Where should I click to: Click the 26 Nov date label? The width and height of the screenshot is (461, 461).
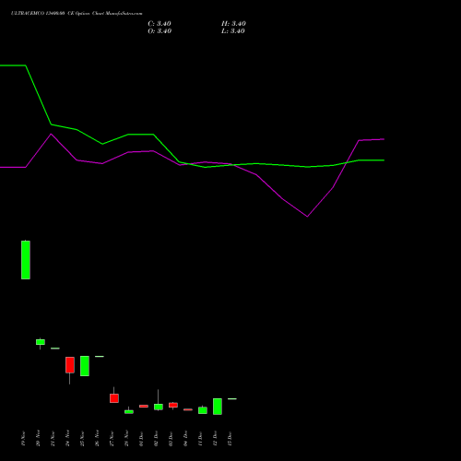point(97,438)
